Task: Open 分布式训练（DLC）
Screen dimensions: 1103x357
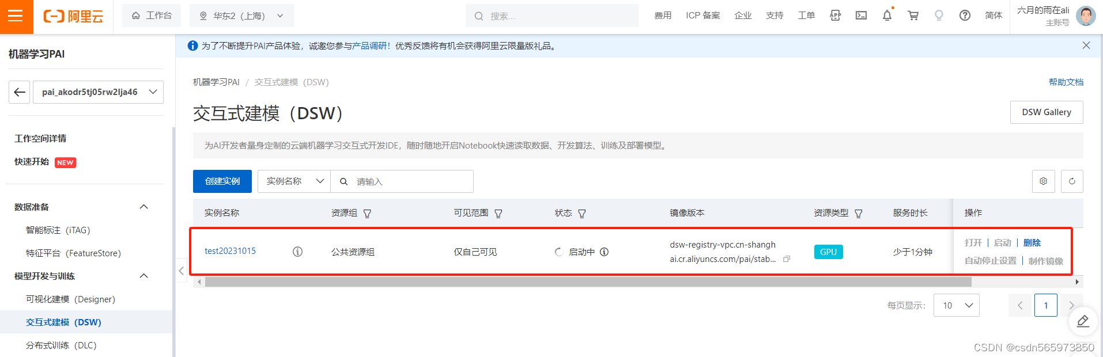Action: [61, 345]
